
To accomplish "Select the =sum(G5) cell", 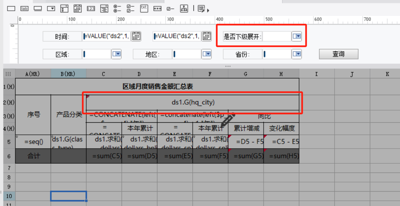I will pyautogui.click(x=246, y=156).
